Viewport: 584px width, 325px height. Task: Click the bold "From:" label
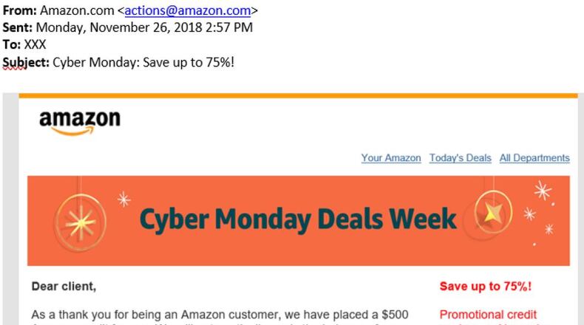click(19, 11)
